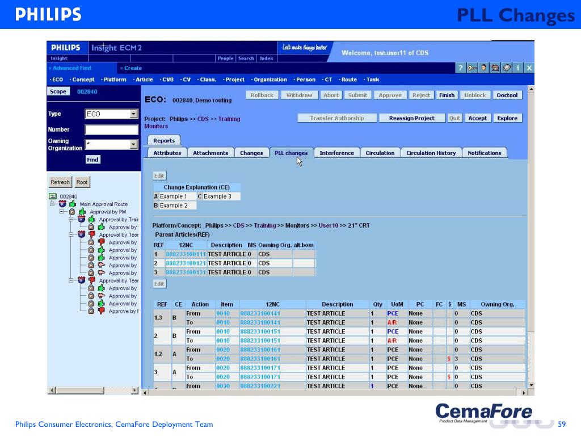The width and height of the screenshot is (581, 436).
Task: Open the Route menu item
Action: (x=349, y=79)
